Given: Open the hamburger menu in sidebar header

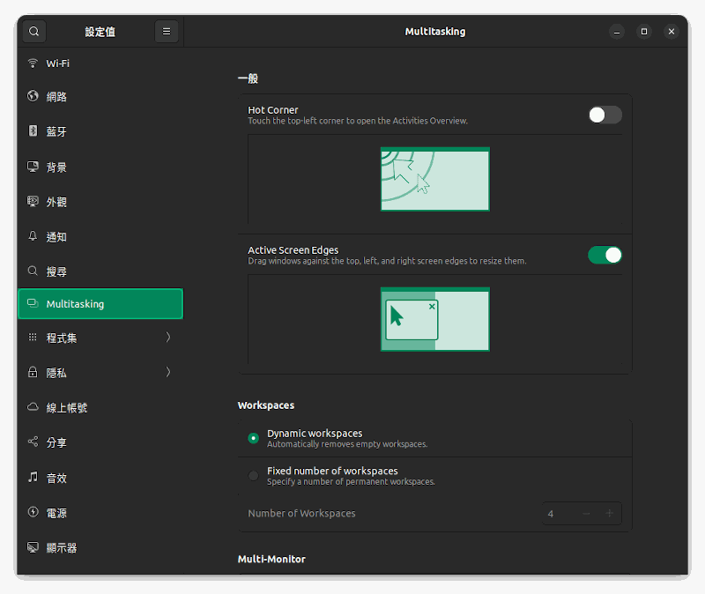Looking at the screenshot, I should (x=167, y=32).
